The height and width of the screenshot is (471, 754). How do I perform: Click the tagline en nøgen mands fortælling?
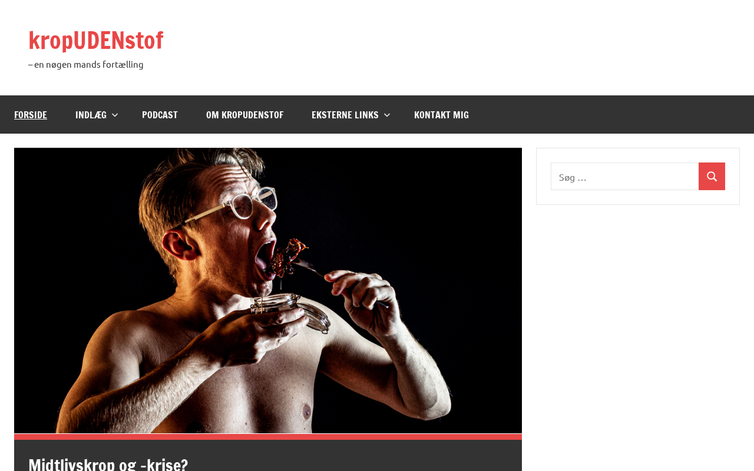86,64
